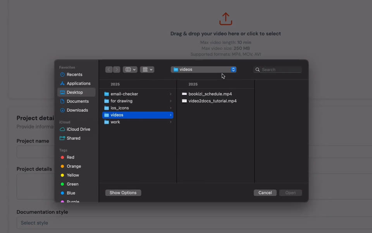Go forward with the right chevron button

117,70
